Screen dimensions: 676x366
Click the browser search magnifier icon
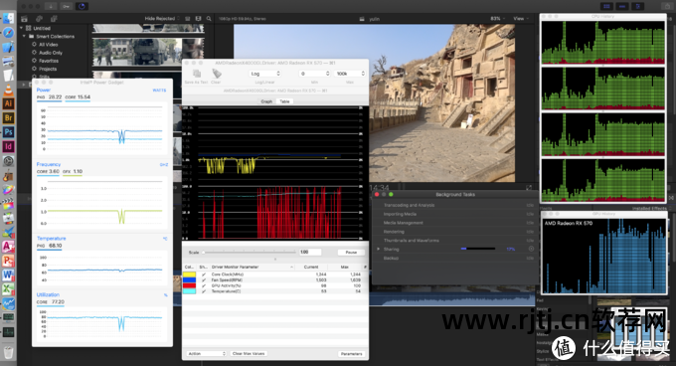coord(209,19)
